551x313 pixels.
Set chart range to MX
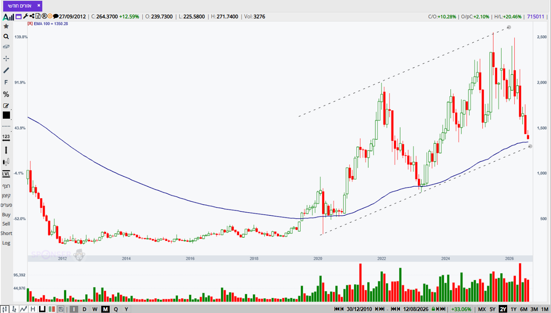click(482, 309)
